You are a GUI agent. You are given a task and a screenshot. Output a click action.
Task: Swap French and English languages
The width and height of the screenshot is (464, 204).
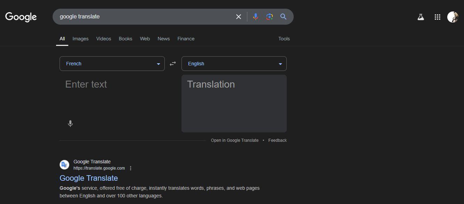pyautogui.click(x=173, y=64)
